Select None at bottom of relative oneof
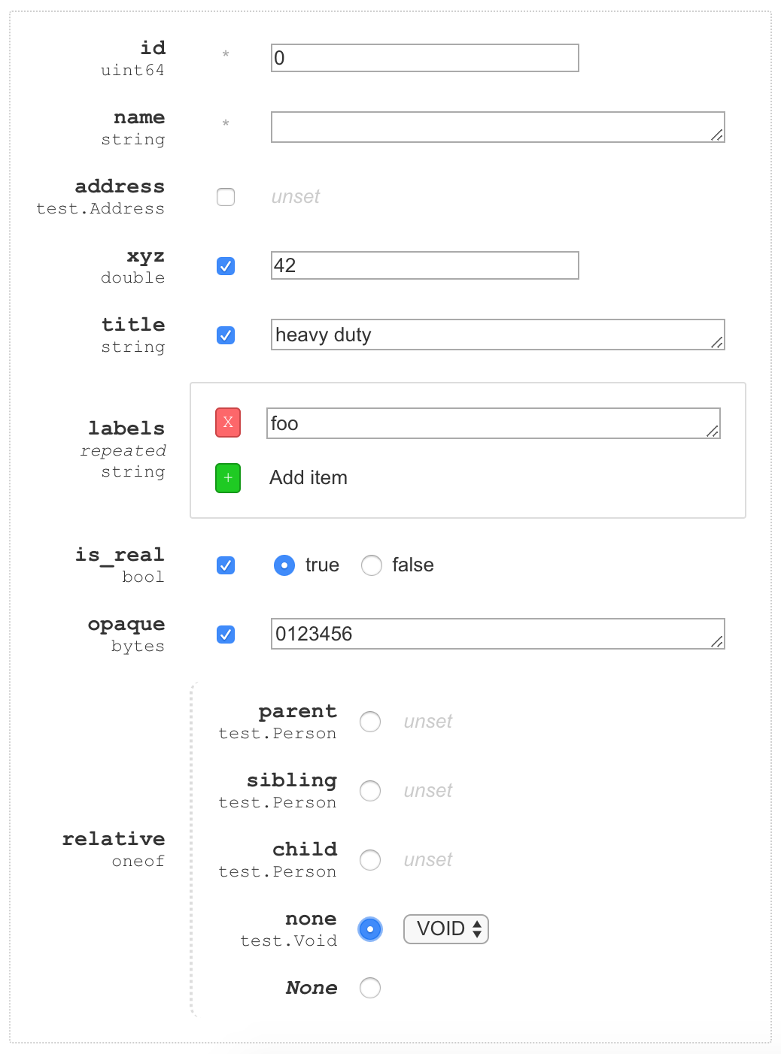This screenshot has width=781, height=1054. (x=369, y=988)
